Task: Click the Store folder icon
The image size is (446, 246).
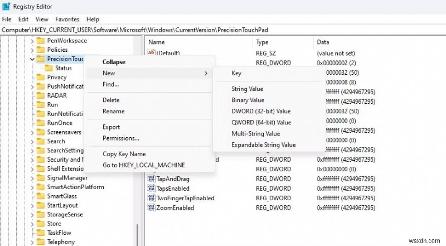Action: click(x=41, y=224)
